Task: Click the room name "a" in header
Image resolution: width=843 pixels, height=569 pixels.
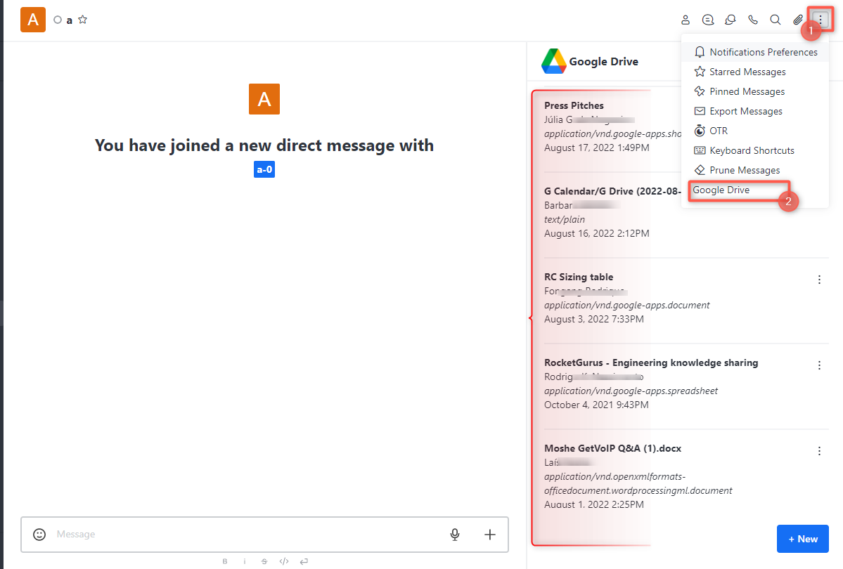Action: point(70,20)
